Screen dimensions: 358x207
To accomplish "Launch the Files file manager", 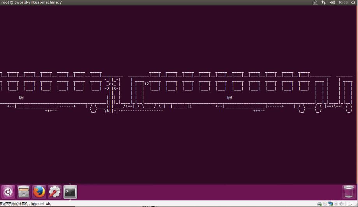I will tap(24, 192).
